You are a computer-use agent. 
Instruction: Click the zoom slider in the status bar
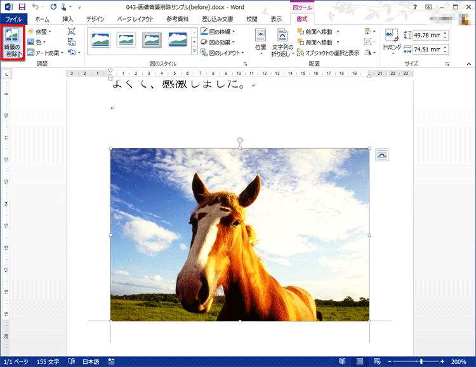tap(421, 361)
